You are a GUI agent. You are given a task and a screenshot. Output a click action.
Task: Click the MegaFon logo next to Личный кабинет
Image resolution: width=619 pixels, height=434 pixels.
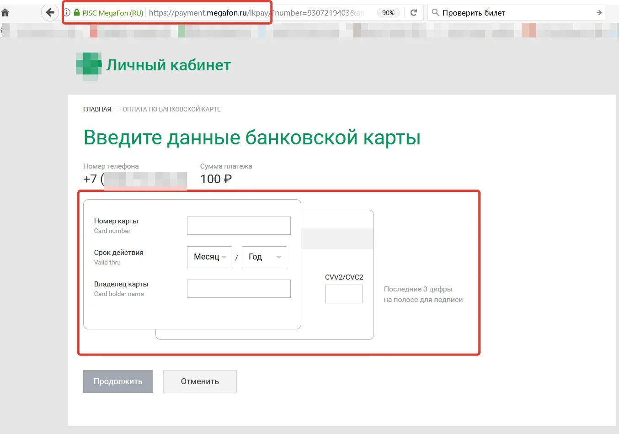pyautogui.click(x=88, y=64)
